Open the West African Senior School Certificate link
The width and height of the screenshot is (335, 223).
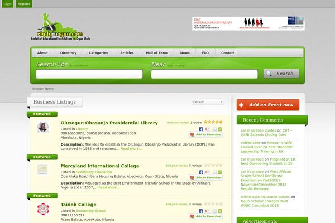(x=266, y=180)
